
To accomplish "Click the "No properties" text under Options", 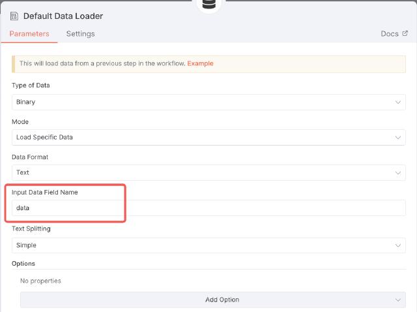I will pos(41,281).
